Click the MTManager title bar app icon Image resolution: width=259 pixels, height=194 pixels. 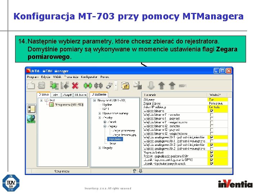pyautogui.click(x=28, y=71)
